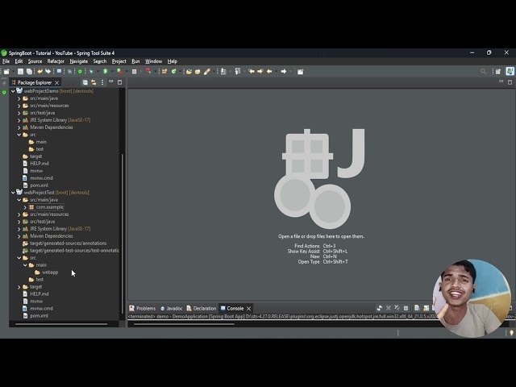This screenshot has height=387, width=516.
Task: Minimize the editor area
Action: coord(501,81)
